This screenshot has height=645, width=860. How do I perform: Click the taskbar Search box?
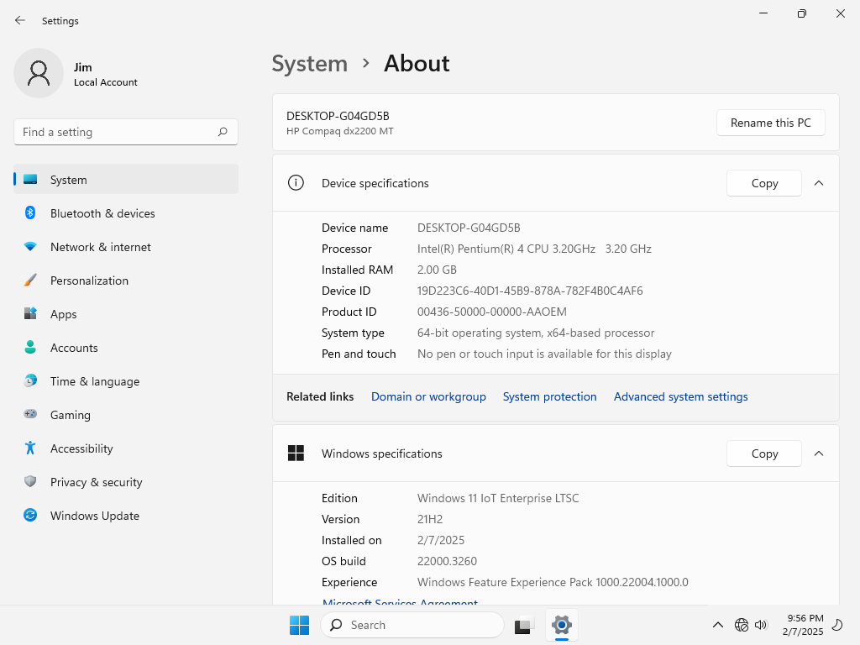click(x=412, y=625)
